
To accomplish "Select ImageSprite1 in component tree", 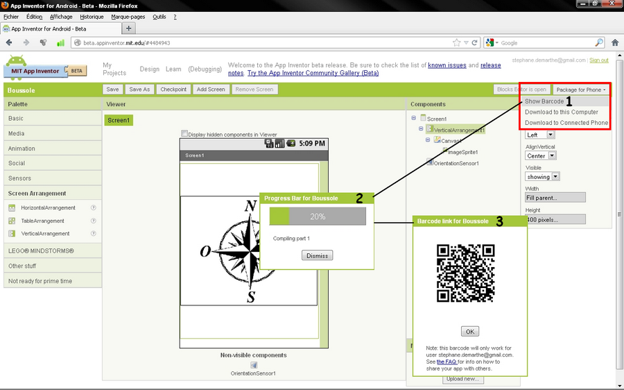I will tap(462, 152).
